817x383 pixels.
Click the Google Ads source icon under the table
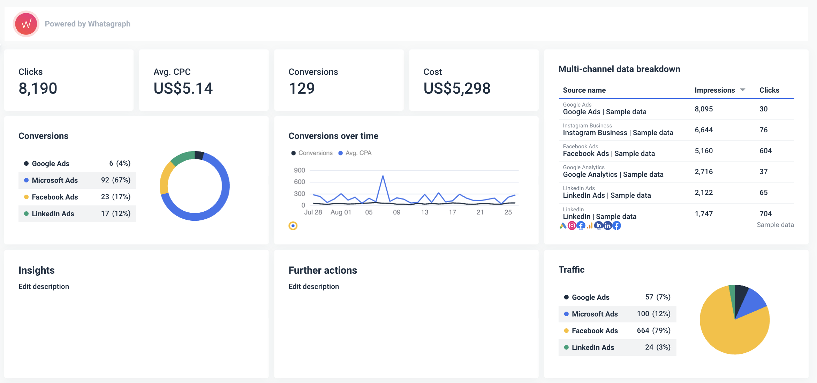pyautogui.click(x=563, y=226)
